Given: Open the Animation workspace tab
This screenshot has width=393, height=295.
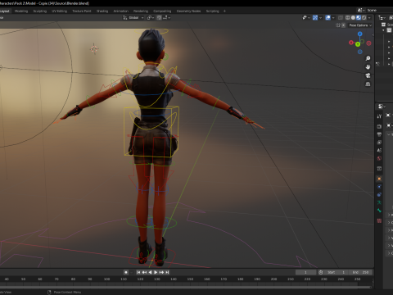Looking at the screenshot, I should pyautogui.click(x=121, y=11).
